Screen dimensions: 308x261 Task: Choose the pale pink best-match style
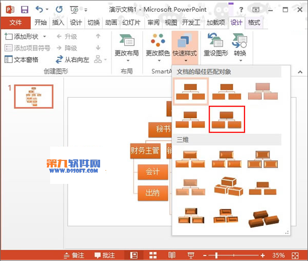click(x=263, y=91)
